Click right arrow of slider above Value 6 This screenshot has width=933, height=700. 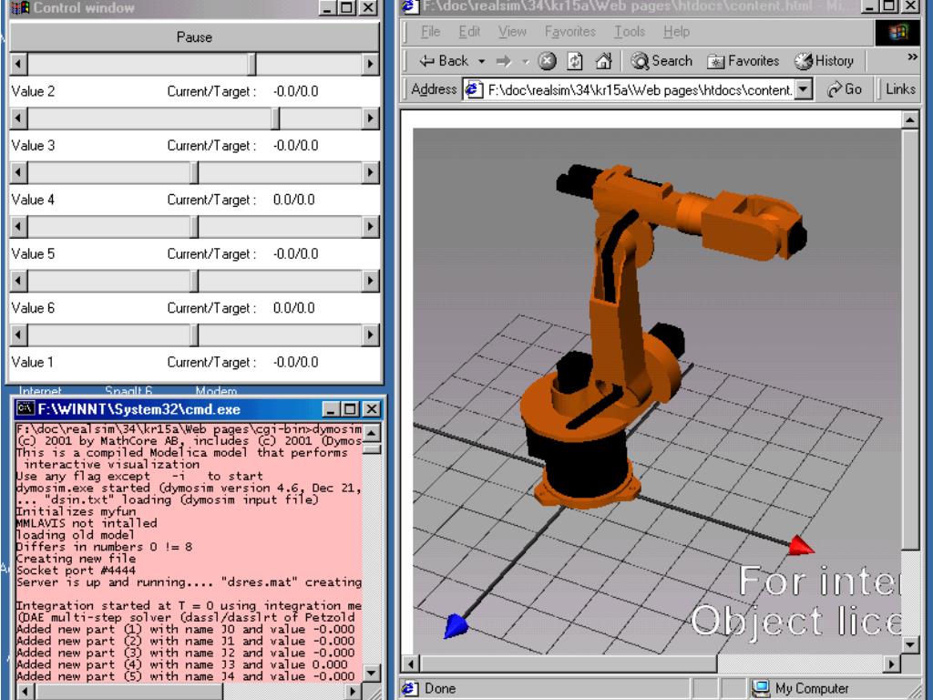370,281
